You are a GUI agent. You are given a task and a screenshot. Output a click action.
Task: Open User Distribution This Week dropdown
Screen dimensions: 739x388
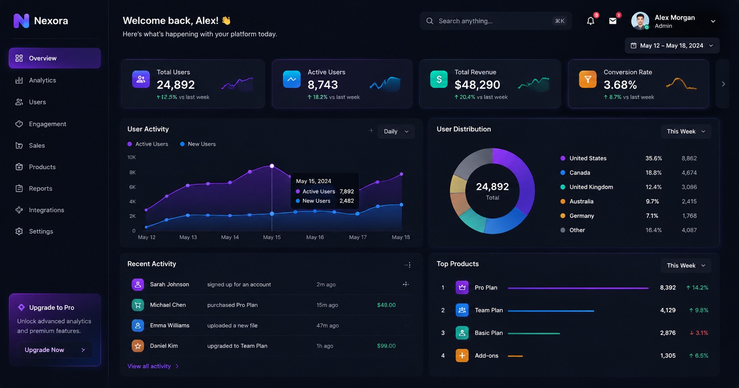(x=686, y=131)
